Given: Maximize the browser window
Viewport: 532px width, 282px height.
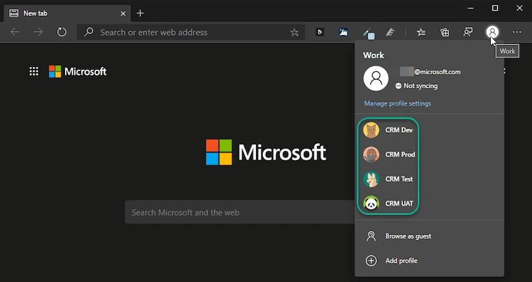Looking at the screenshot, I should click(495, 8).
